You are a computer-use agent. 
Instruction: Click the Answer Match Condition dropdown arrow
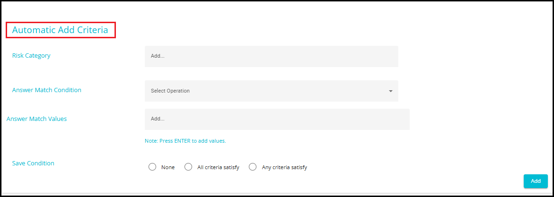click(391, 91)
